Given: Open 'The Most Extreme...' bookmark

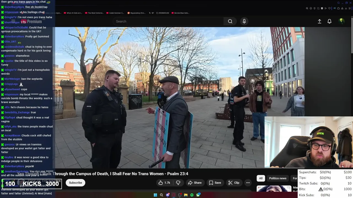Looking at the screenshot, I should tap(94, 13).
